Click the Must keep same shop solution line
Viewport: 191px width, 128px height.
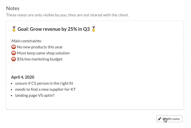(43, 53)
